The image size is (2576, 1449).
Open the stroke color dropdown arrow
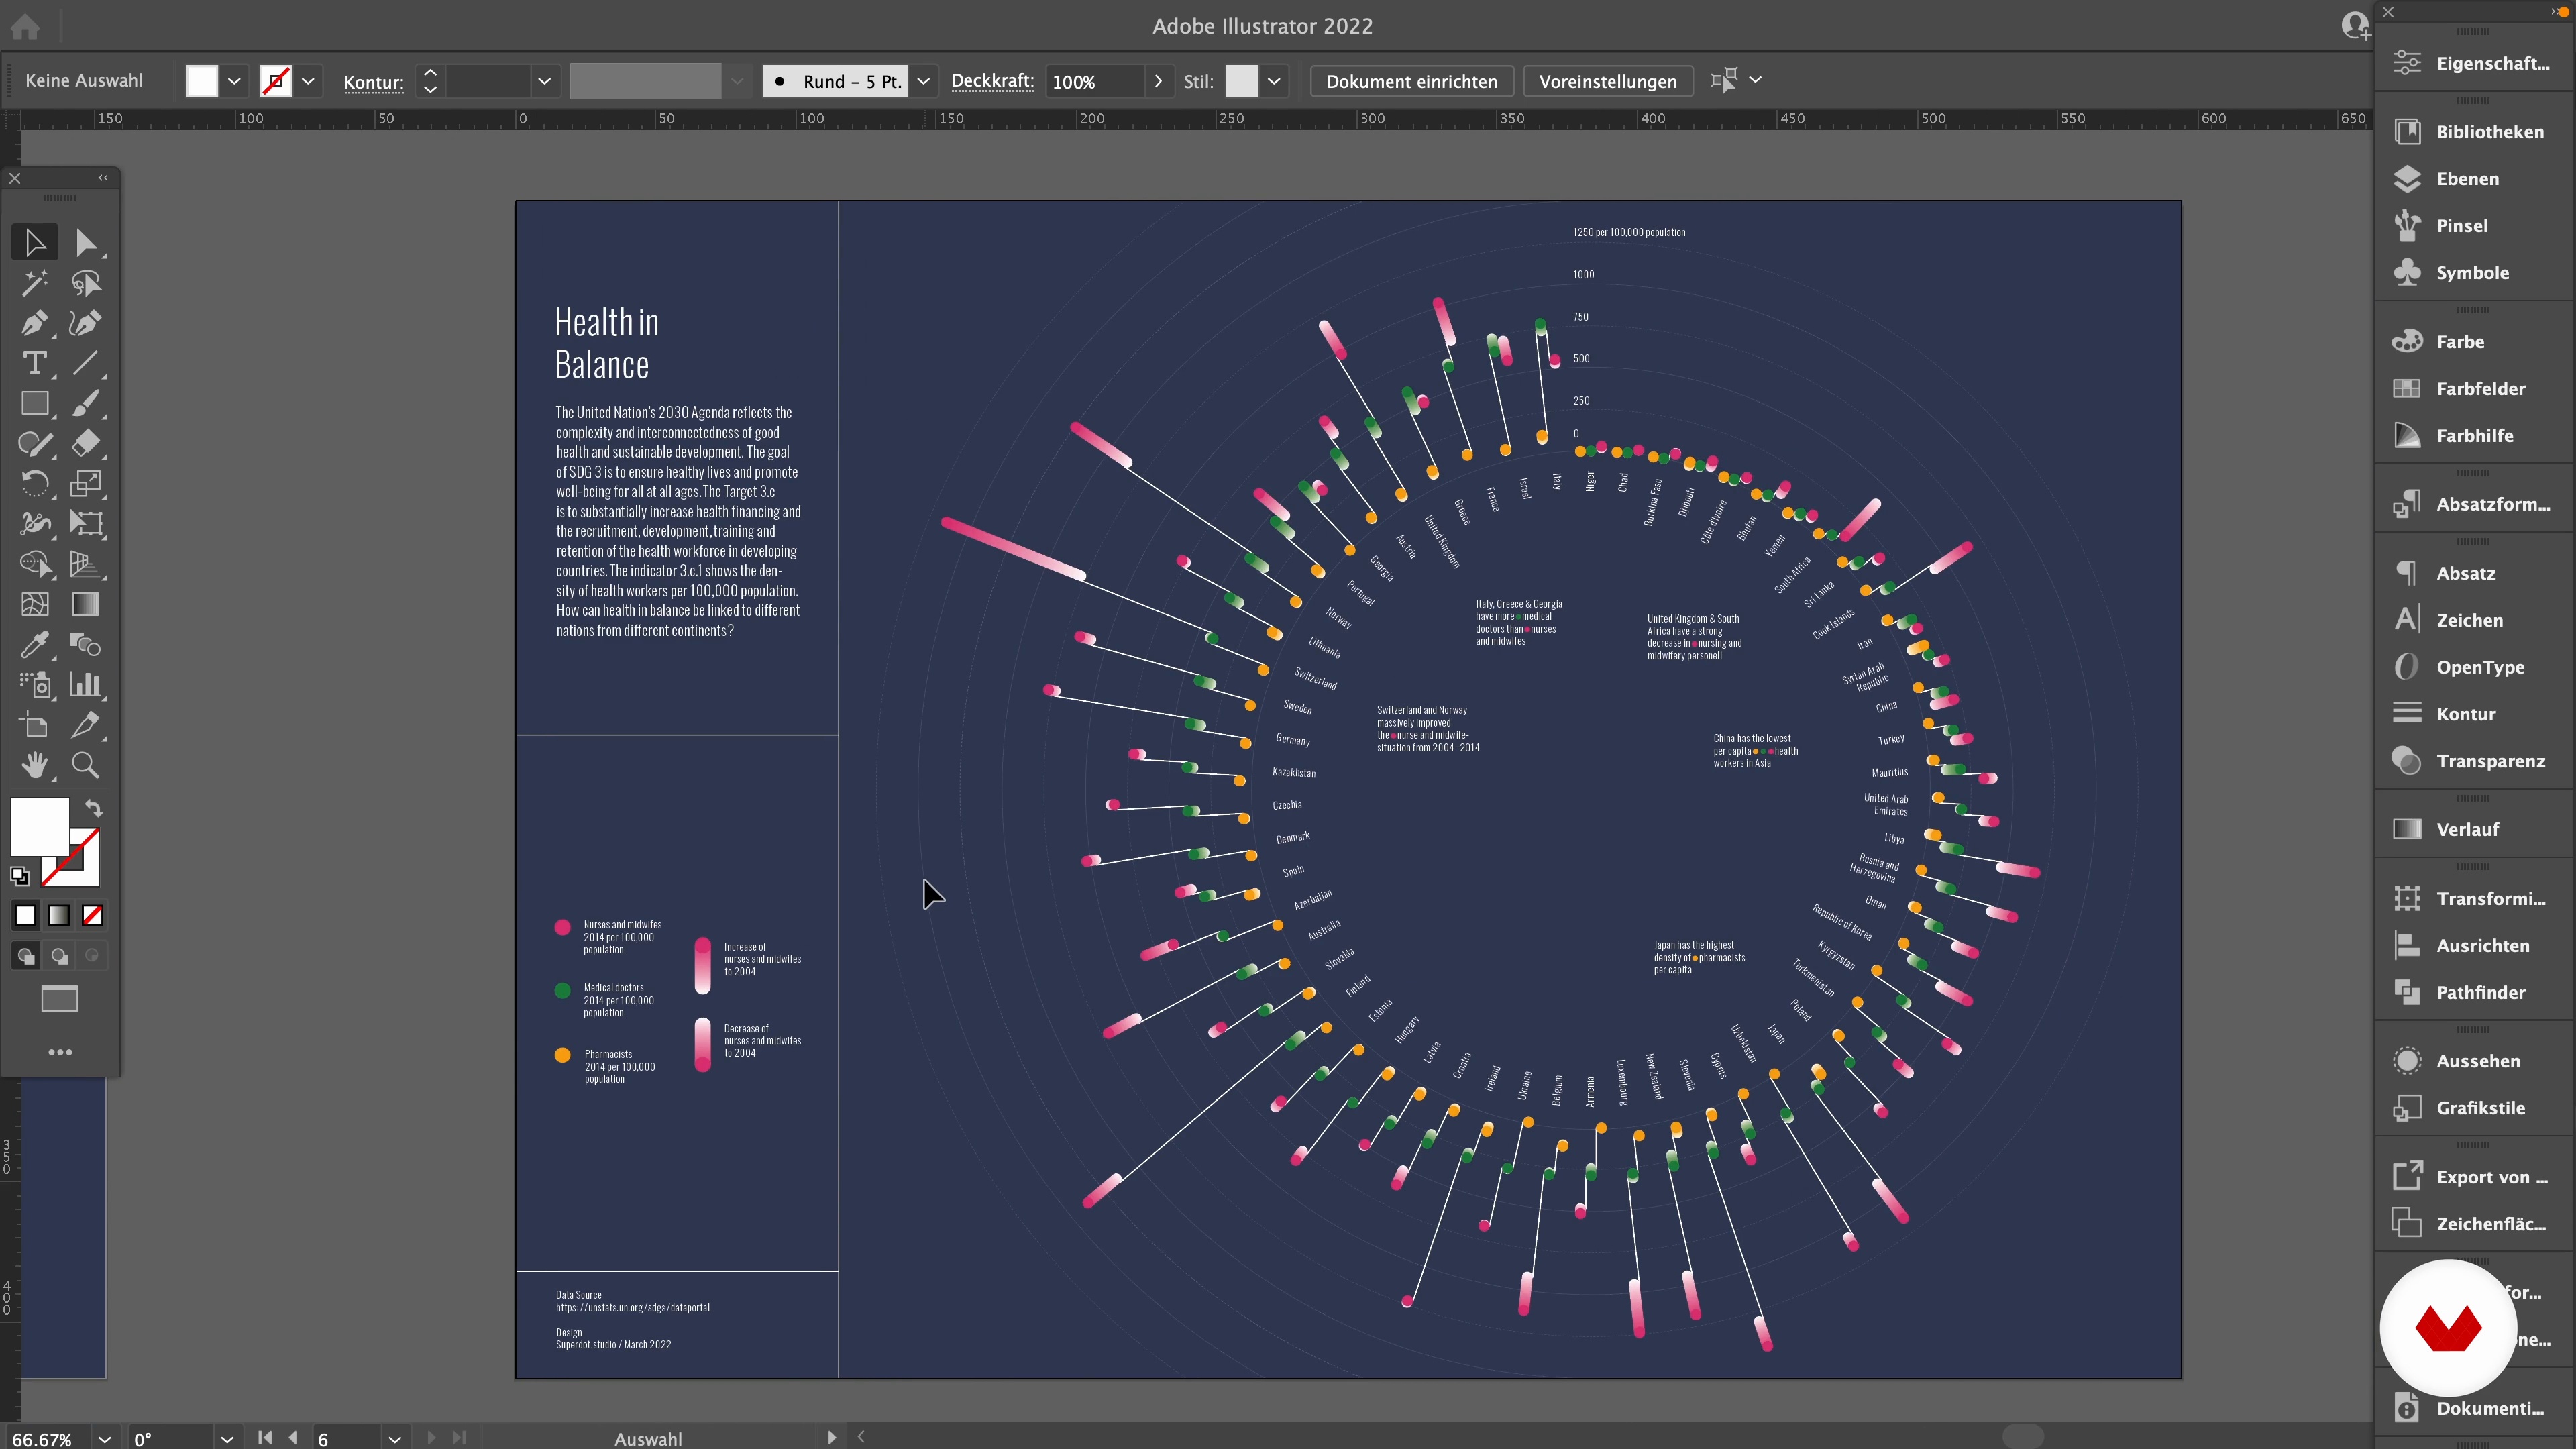(x=308, y=81)
